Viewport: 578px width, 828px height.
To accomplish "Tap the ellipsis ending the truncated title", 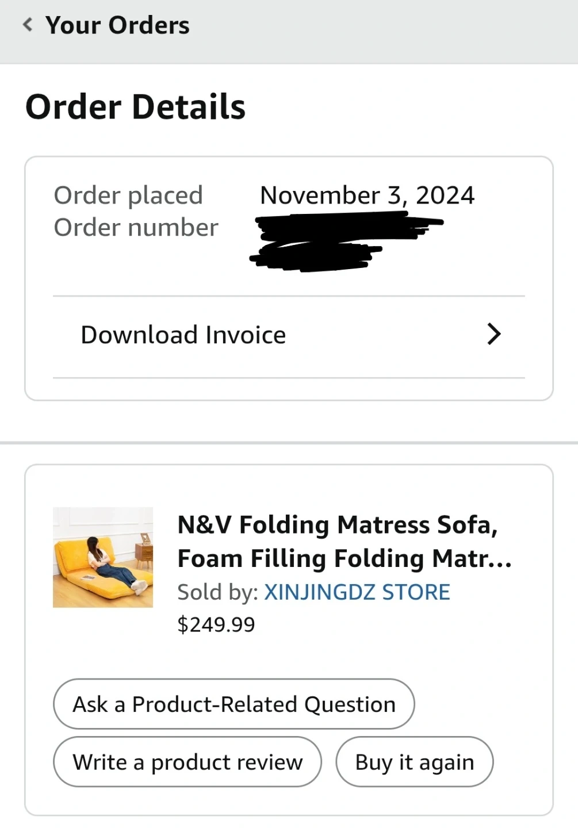I will tap(496, 560).
